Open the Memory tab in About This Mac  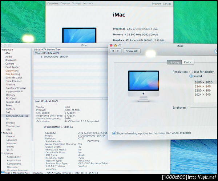(x=88, y=3)
